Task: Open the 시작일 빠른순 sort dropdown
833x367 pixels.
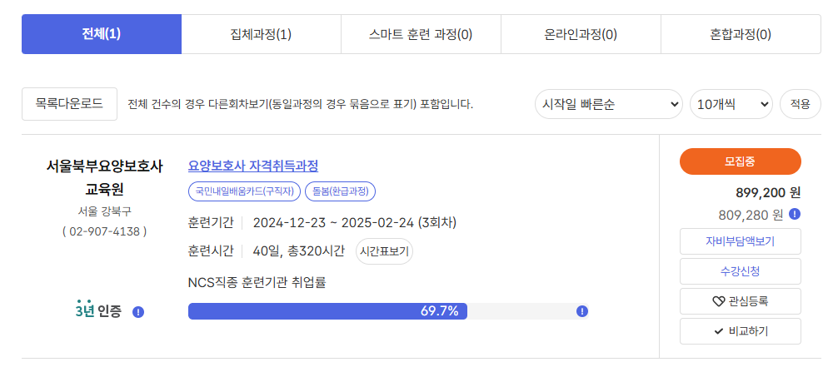Action: 608,104
